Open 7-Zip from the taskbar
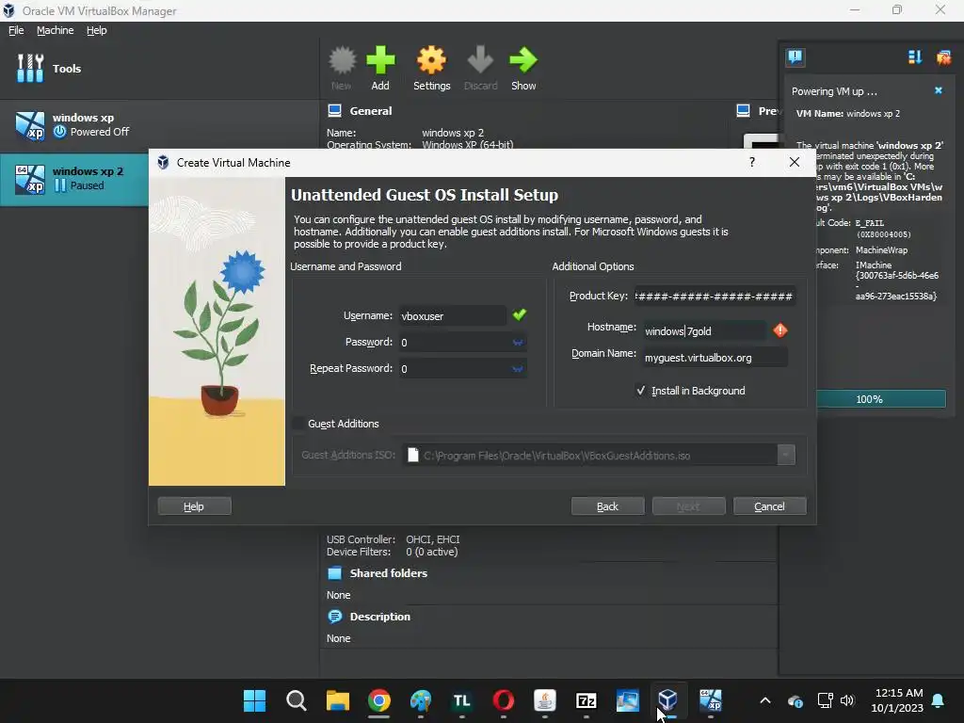 (x=586, y=700)
